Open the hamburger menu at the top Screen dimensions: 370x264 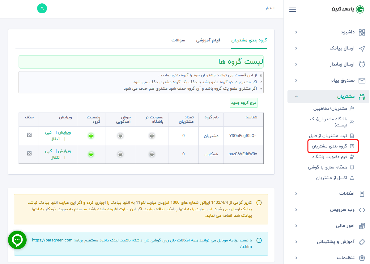[292, 9]
